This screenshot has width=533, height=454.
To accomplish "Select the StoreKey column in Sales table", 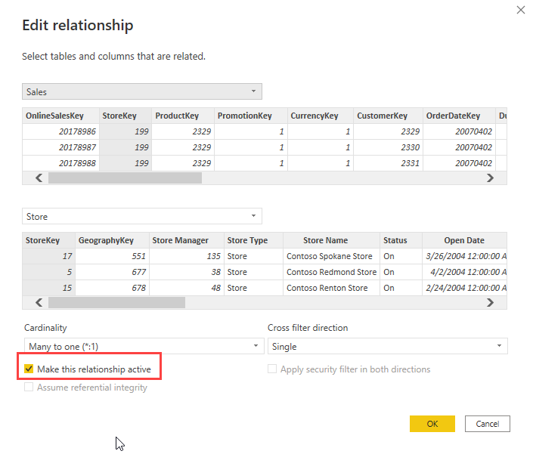I will (126, 116).
